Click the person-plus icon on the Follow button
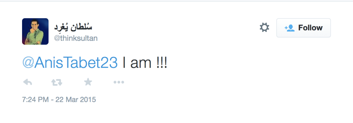This screenshot has width=353, height=123. click(289, 28)
